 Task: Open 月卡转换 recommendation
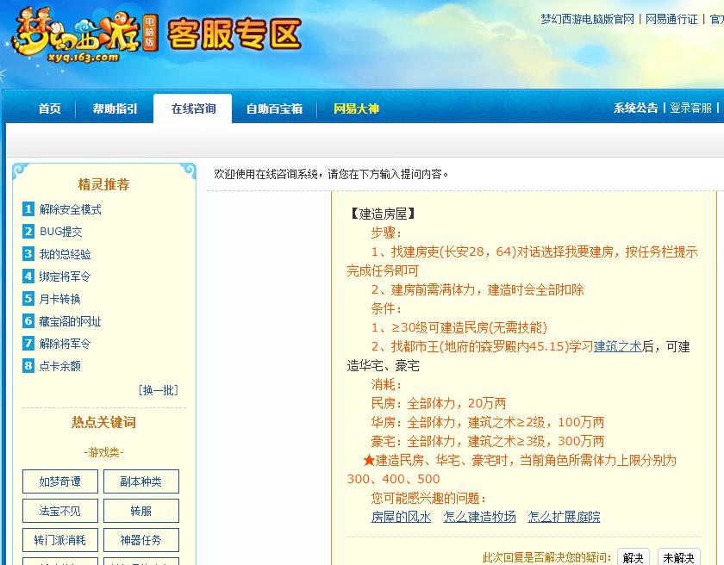(60, 299)
